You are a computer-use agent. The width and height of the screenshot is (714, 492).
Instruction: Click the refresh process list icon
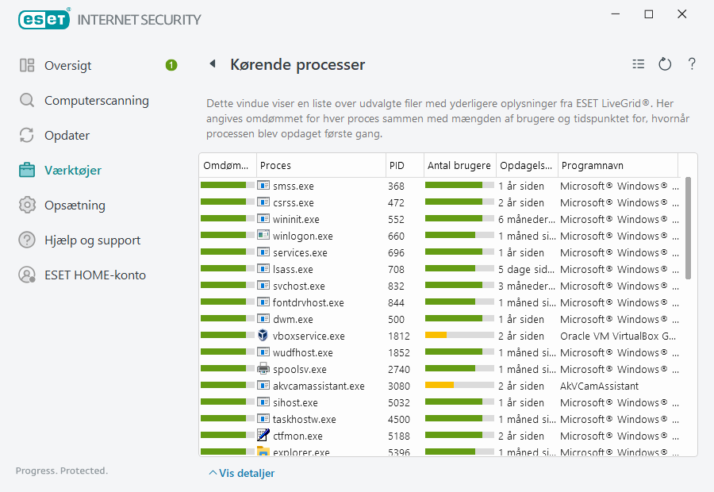pyautogui.click(x=665, y=64)
